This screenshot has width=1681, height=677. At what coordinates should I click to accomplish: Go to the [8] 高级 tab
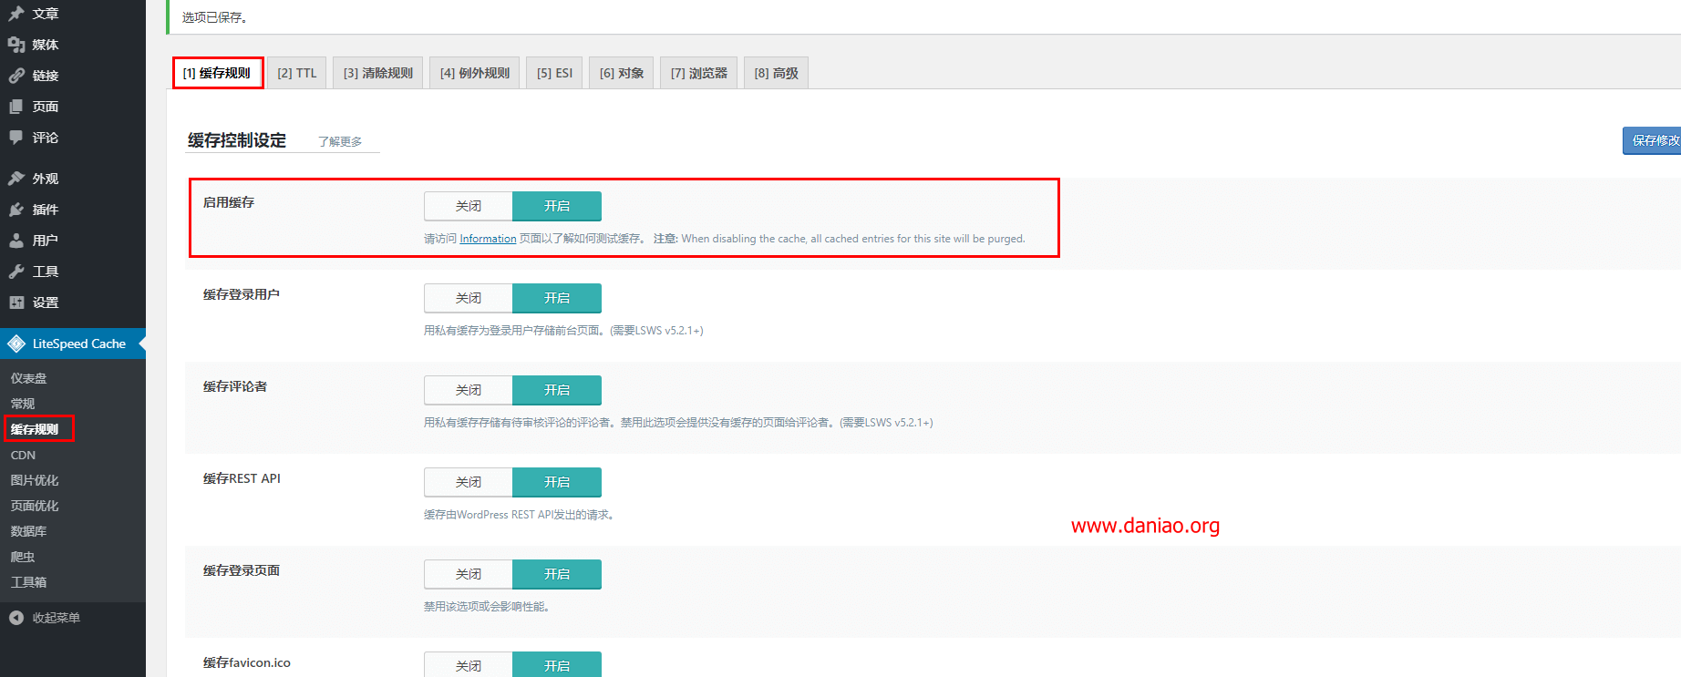coord(777,73)
